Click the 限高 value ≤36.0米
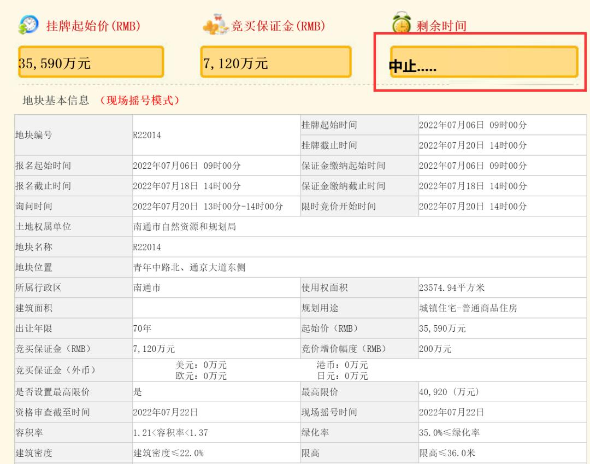The width and height of the screenshot is (590, 464). 447,453
